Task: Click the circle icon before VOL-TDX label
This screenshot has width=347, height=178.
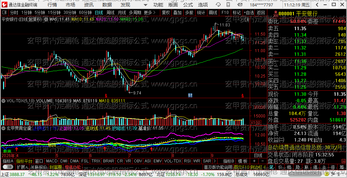Action: [3, 101]
